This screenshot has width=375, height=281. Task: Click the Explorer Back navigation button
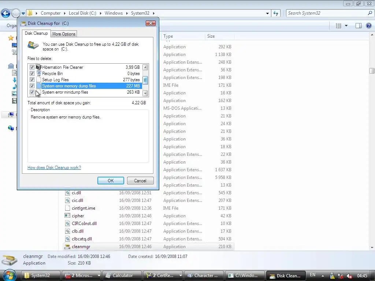click(x=5, y=13)
